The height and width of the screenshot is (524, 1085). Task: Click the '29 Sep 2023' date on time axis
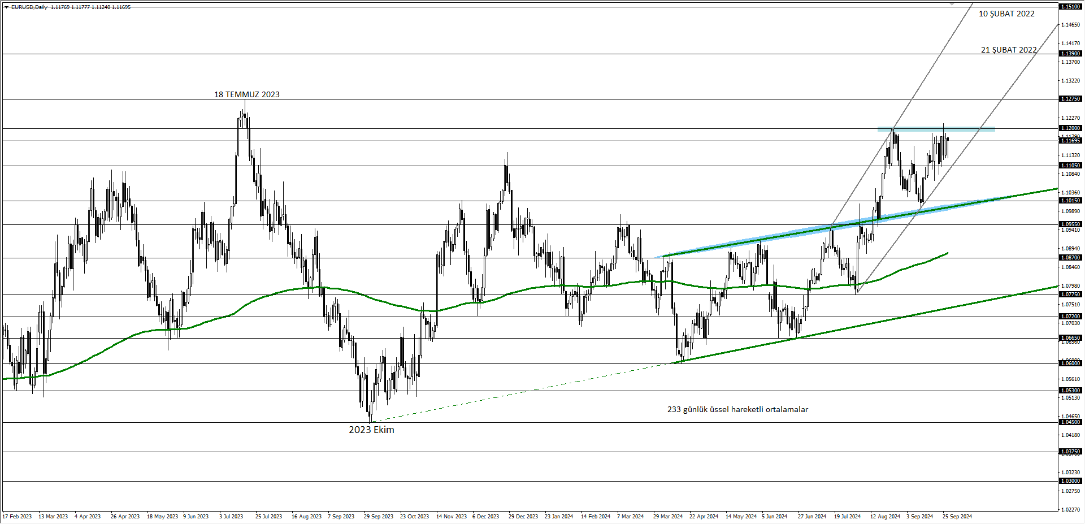pos(379,517)
